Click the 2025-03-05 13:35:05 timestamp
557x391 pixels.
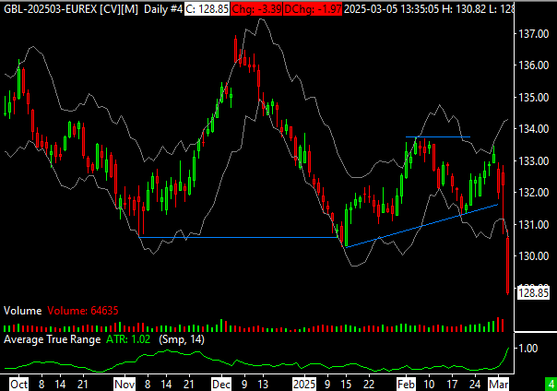(391, 9)
